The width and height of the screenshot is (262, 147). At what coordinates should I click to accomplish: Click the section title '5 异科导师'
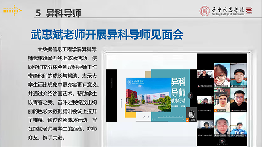coord(59,13)
